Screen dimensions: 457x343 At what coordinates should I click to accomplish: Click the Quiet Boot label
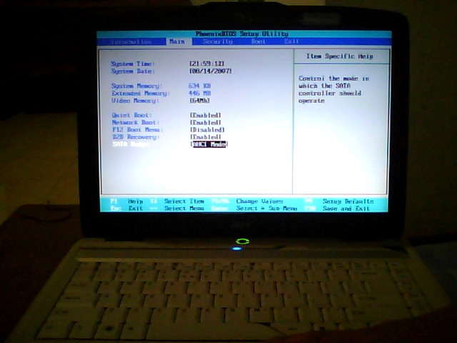pos(132,115)
